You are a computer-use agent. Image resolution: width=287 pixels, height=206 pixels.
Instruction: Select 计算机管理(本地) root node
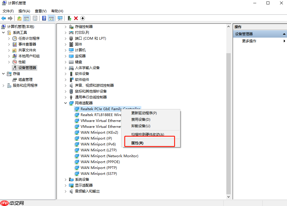pos(21,27)
